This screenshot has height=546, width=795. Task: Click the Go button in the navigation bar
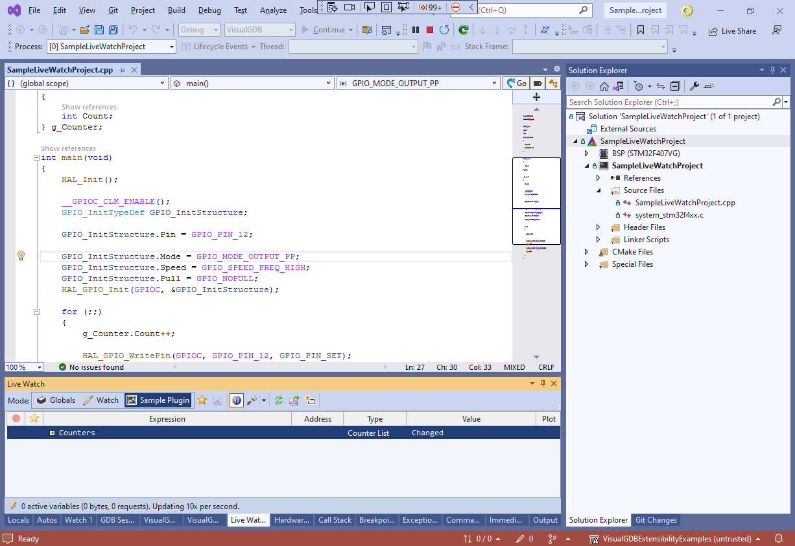[x=516, y=84]
